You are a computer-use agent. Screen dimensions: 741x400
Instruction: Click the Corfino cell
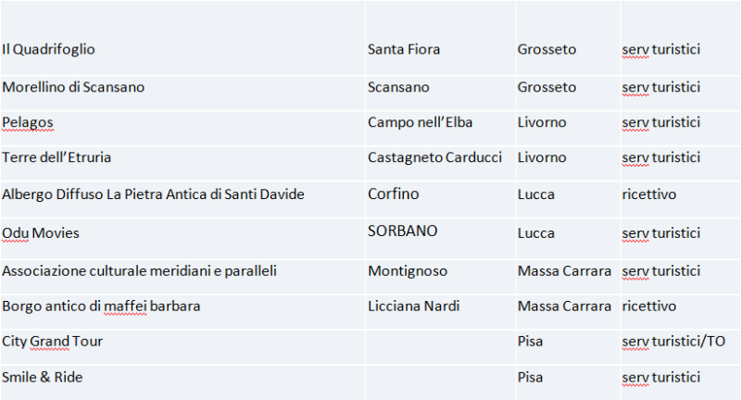click(x=394, y=194)
